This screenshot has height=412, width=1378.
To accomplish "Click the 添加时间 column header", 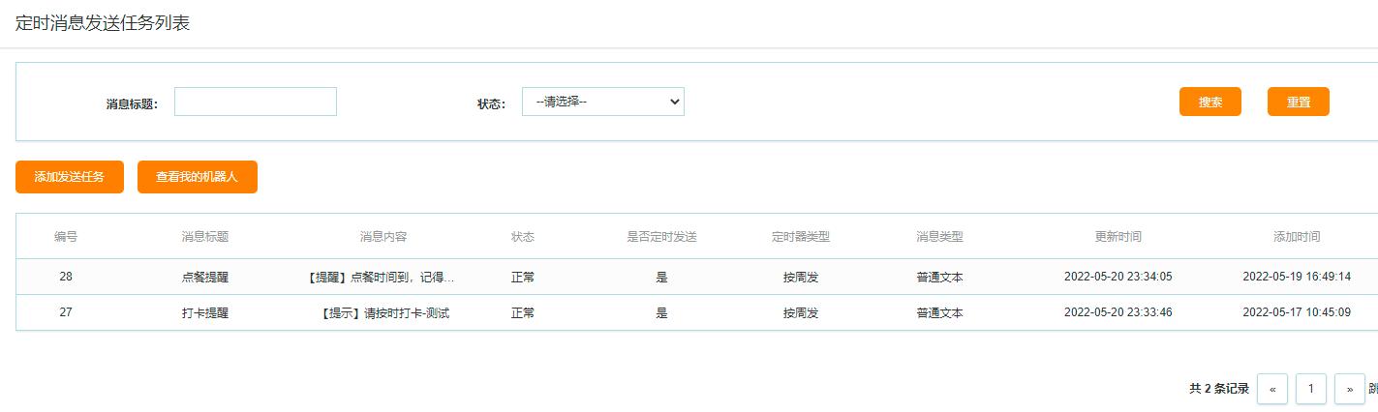I will 1297,237.
